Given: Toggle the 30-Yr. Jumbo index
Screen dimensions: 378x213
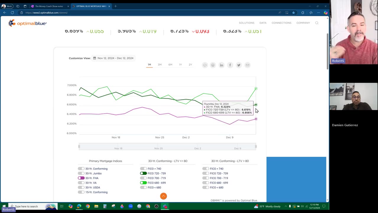Looking at the screenshot, I should pos(81,173).
